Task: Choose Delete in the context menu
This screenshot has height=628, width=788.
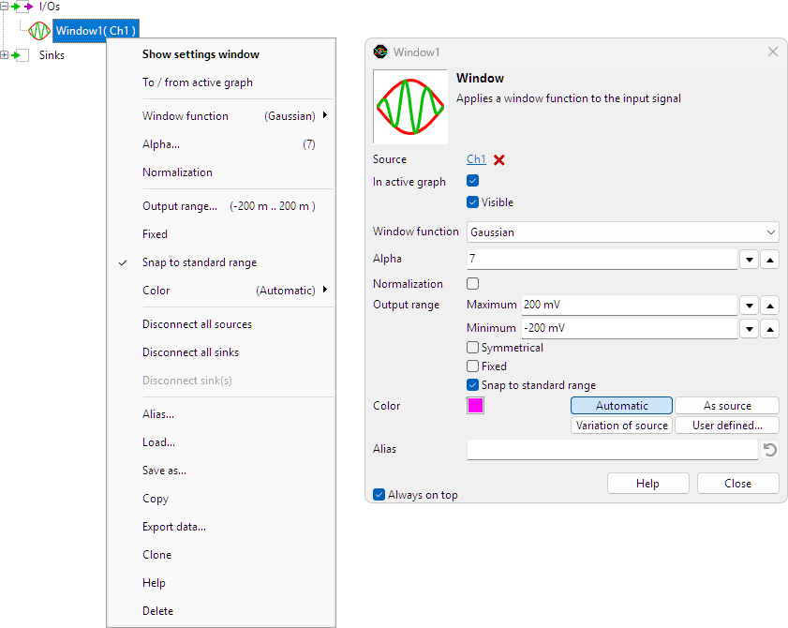Action: [221, 611]
